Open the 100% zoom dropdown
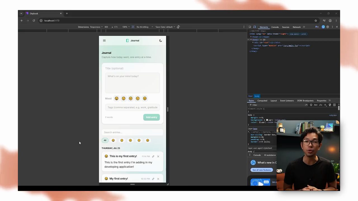The height and width of the screenshot is (201, 358). pyautogui.click(x=126, y=27)
